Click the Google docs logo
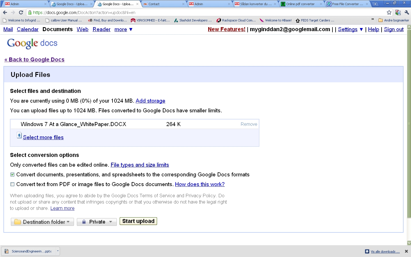This screenshot has height=257, width=411. pyautogui.click(x=32, y=43)
